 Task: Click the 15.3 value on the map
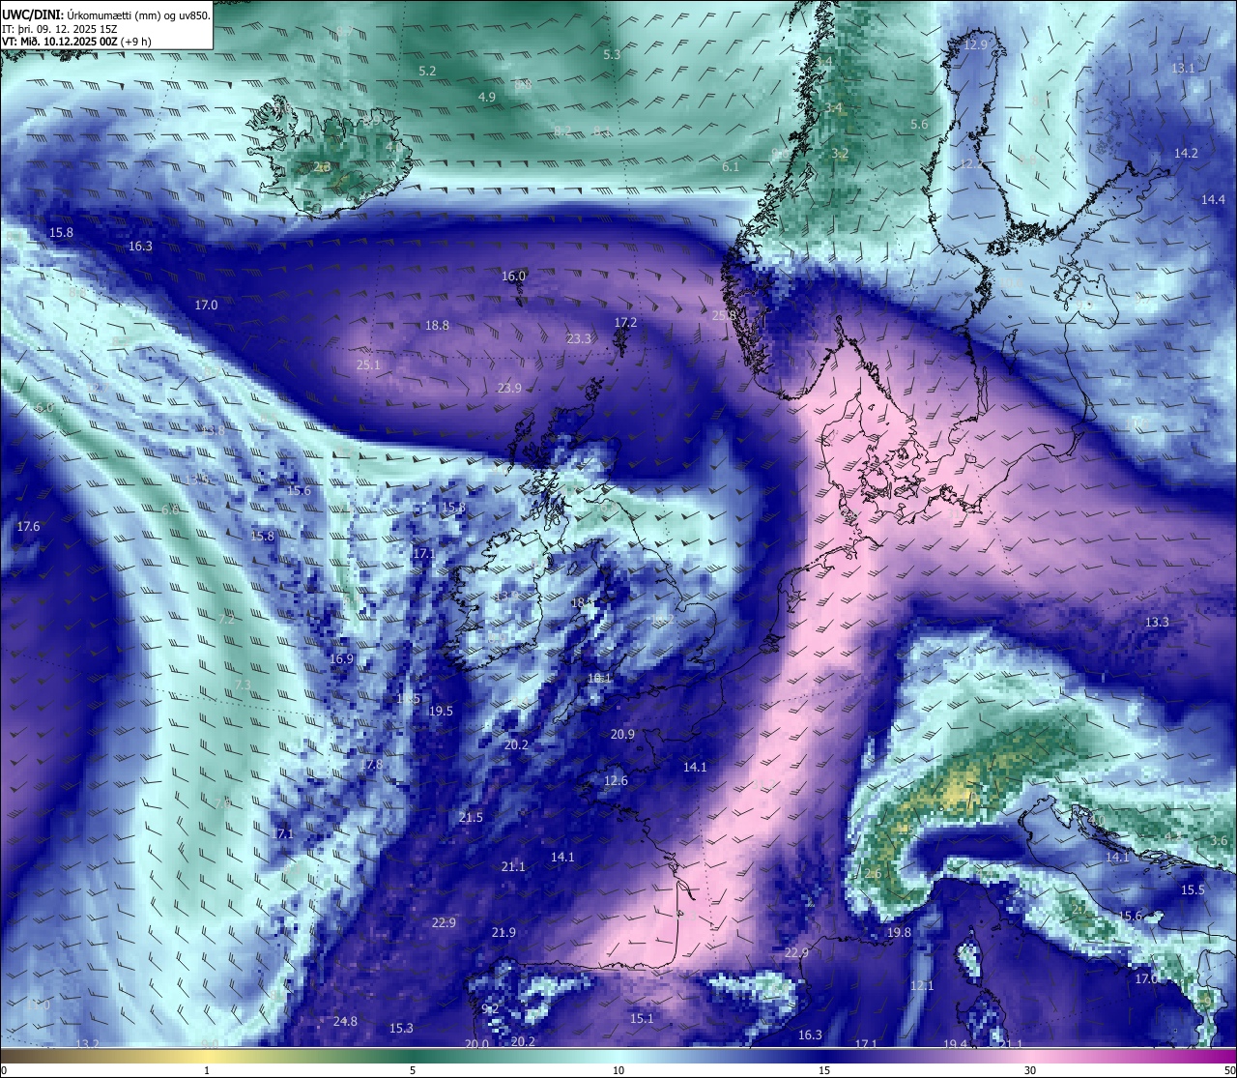coord(401,1029)
